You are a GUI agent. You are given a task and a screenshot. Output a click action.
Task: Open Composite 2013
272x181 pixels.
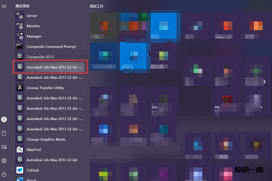click(40, 57)
